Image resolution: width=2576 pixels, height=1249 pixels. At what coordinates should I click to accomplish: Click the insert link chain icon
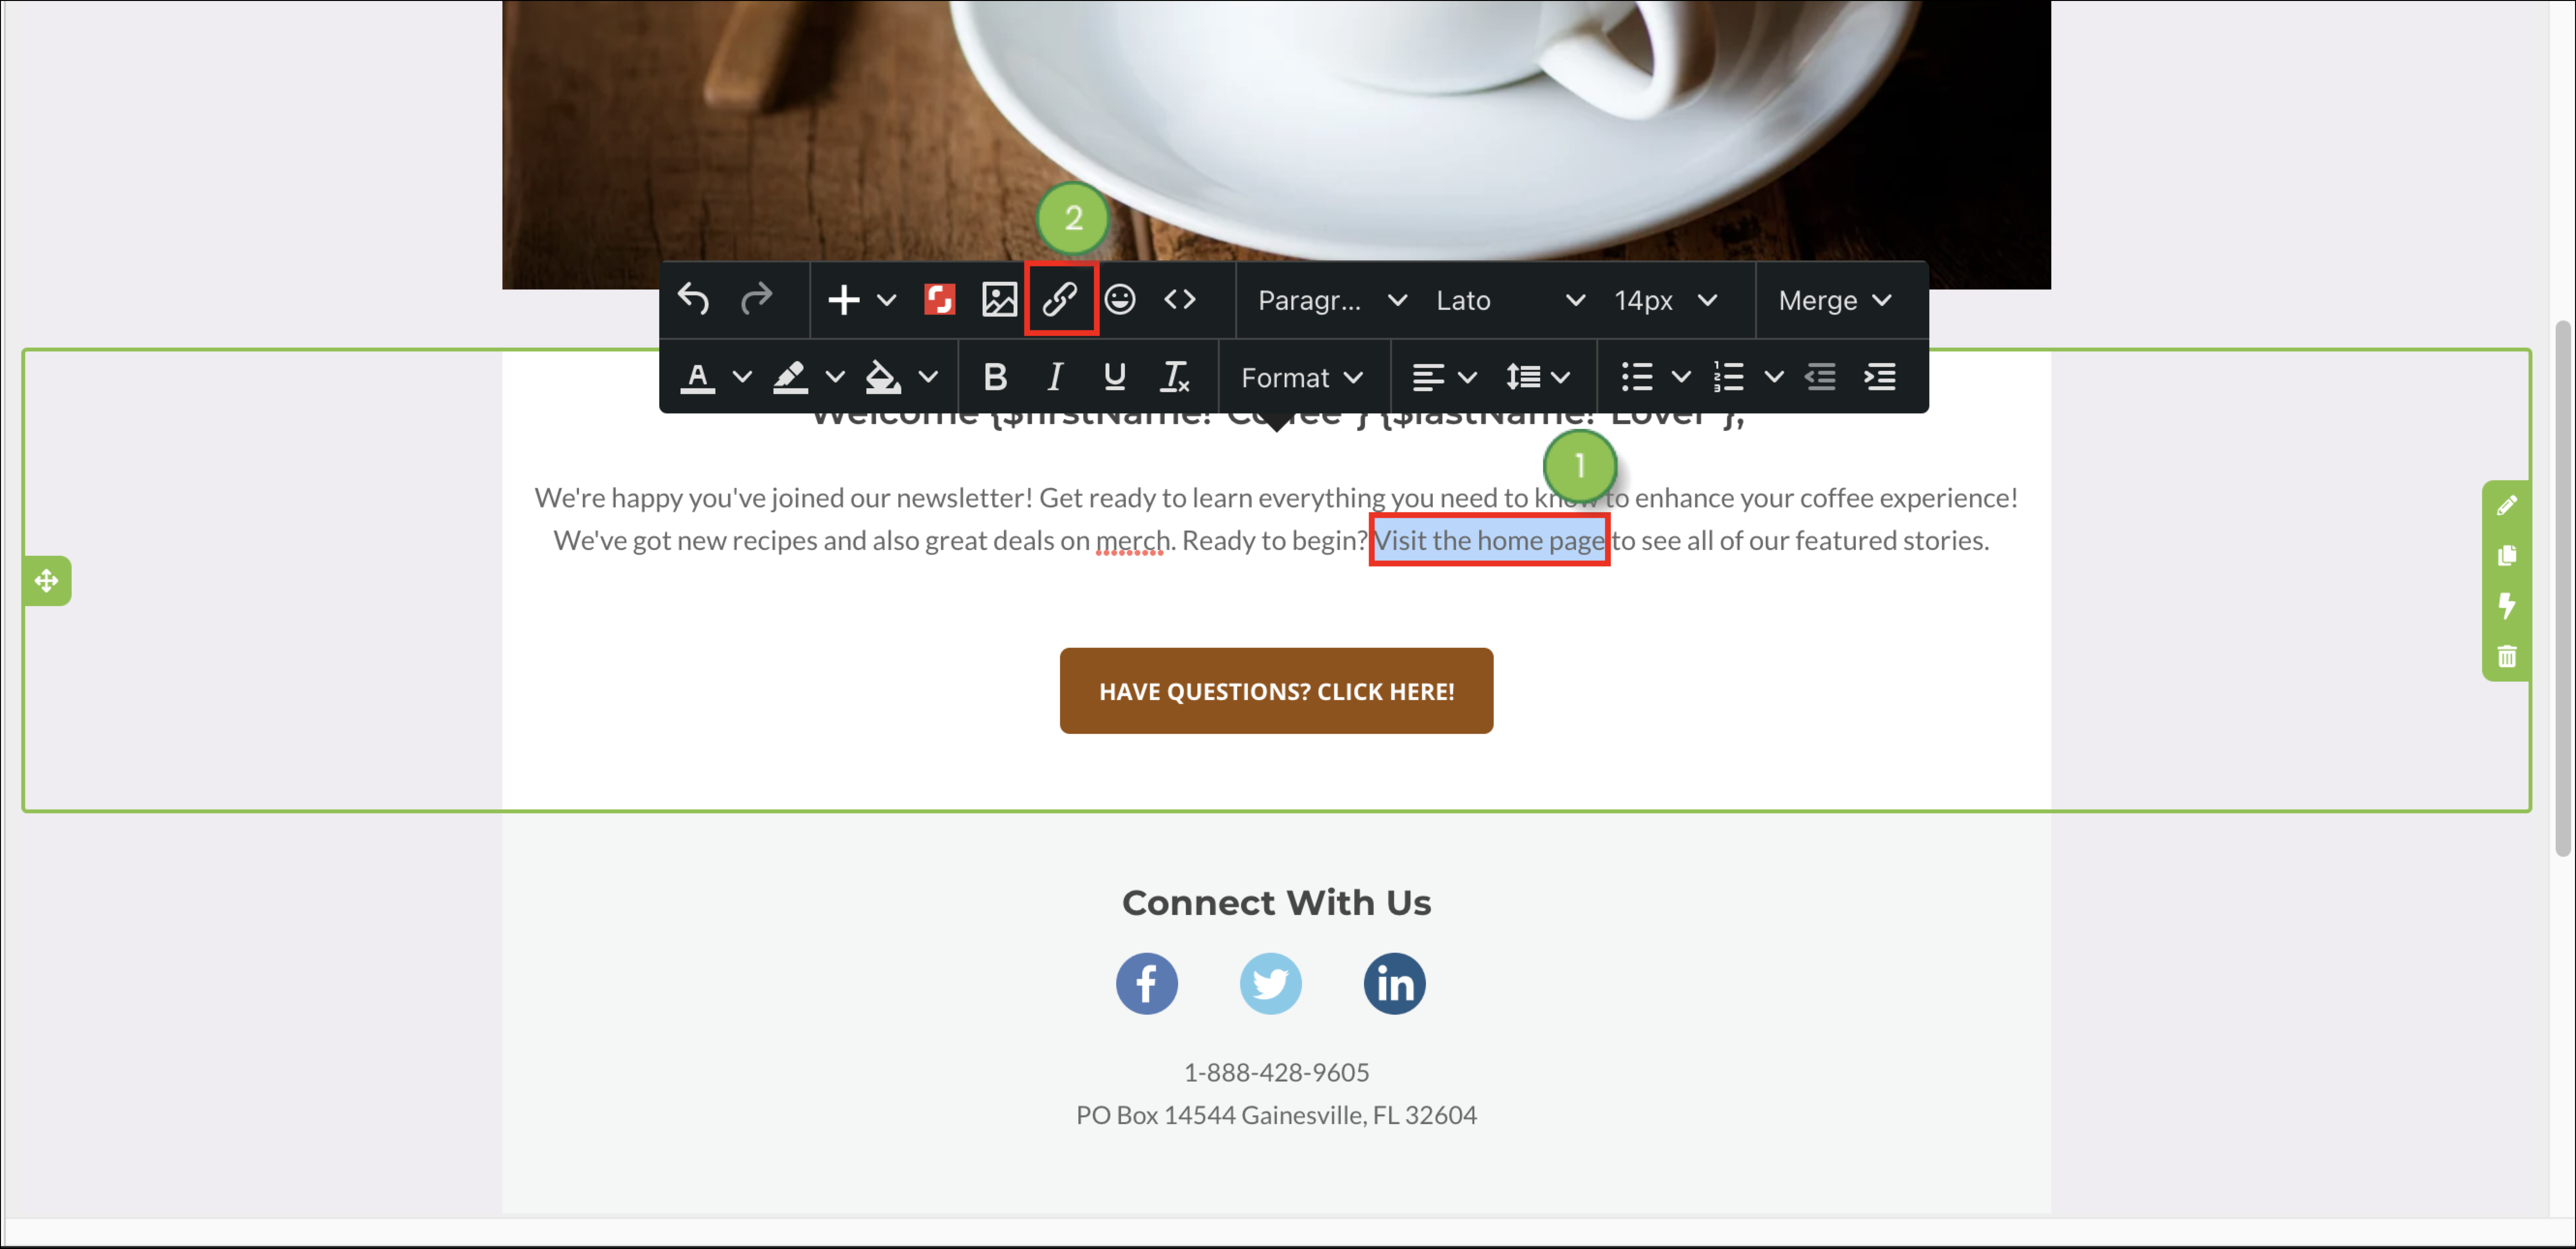1060,299
